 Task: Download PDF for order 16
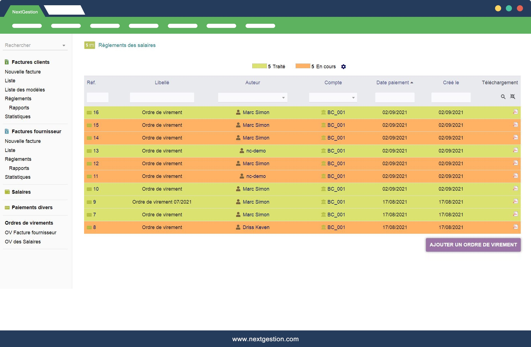click(515, 112)
